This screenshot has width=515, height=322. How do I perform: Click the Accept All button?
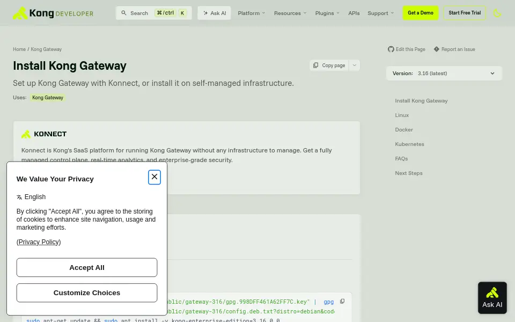pos(87,267)
